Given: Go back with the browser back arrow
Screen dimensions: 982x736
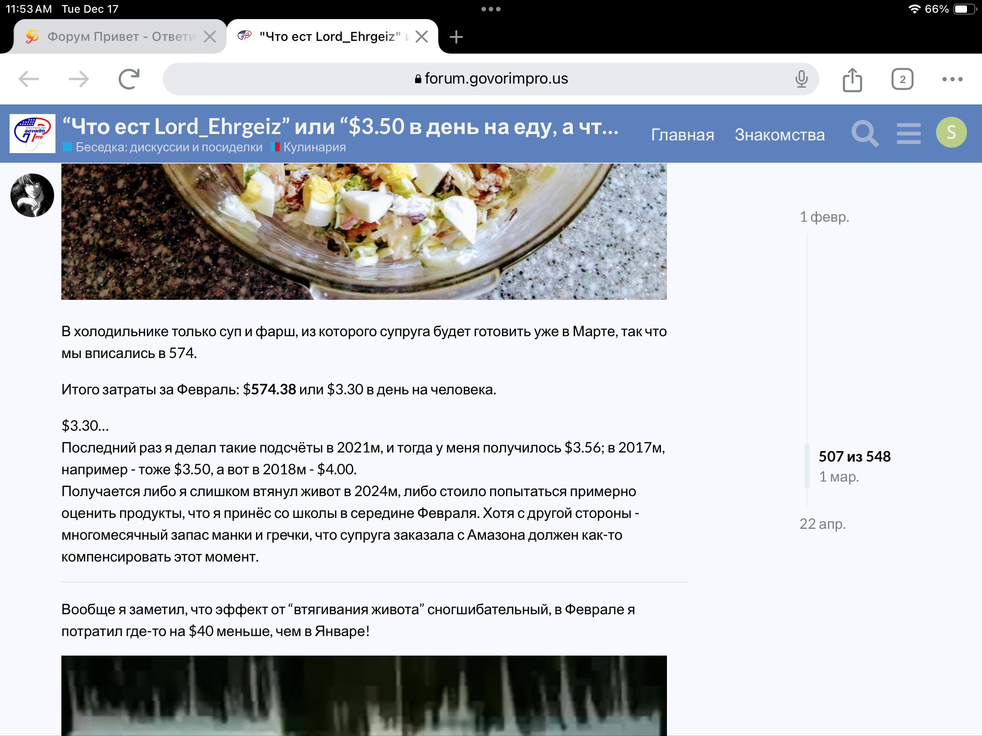Looking at the screenshot, I should [29, 79].
